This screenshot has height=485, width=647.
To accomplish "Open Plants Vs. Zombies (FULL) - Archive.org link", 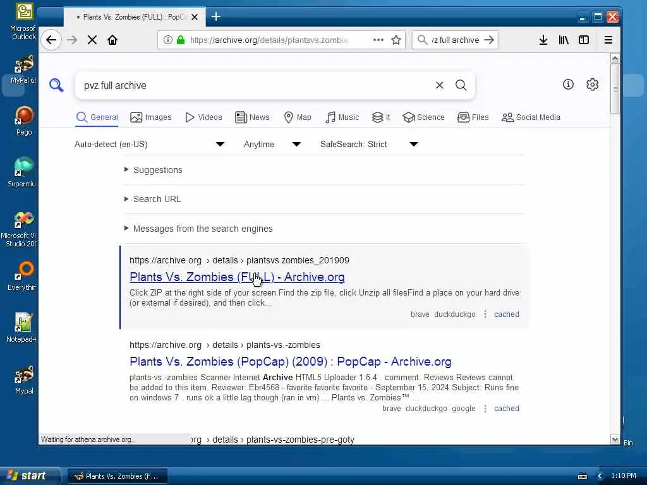I will tap(237, 277).
